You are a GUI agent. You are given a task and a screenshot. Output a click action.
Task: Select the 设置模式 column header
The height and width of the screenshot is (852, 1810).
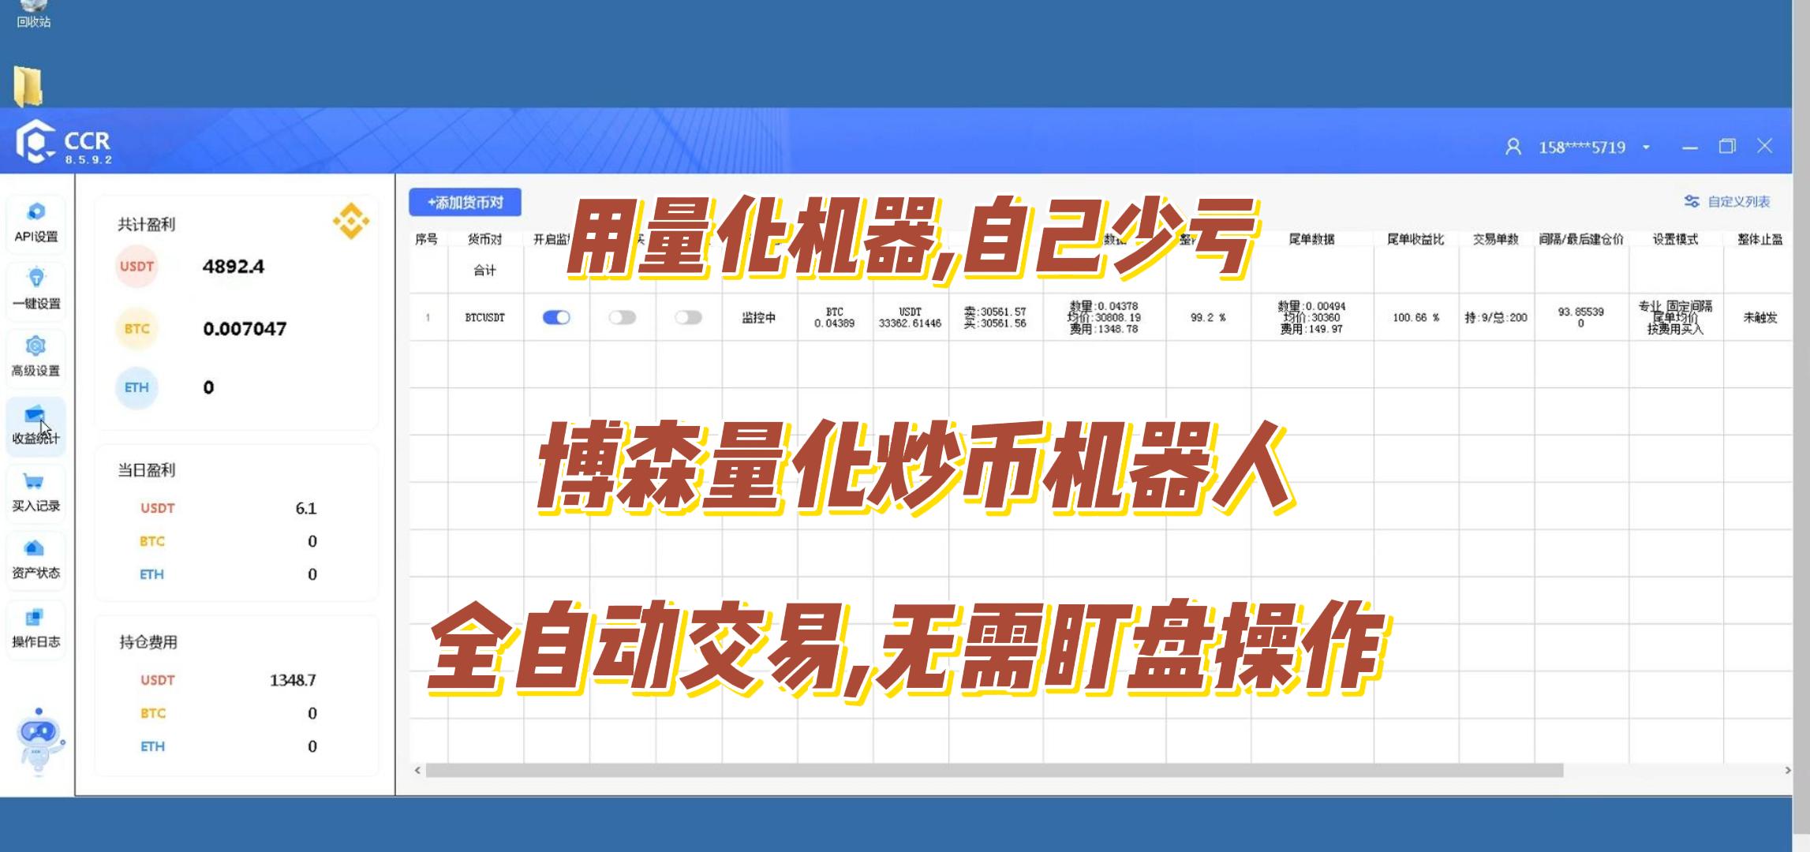coord(1676,239)
